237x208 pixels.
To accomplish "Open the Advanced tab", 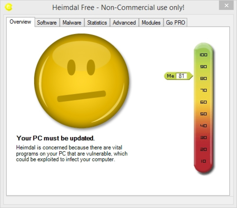I will pos(124,23).
